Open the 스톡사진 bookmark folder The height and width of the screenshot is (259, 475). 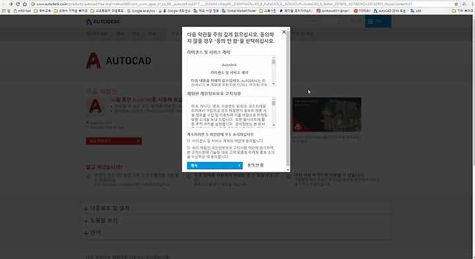267,11
